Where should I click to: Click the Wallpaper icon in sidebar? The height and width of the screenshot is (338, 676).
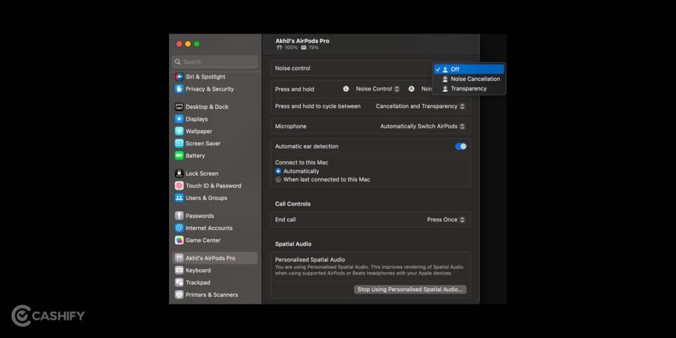pyautogui.click(x=179, y=131)
